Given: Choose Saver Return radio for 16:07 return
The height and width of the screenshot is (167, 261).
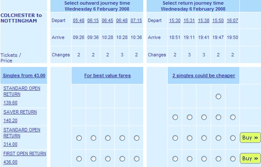Looking at the screenshot, I should click(x=233, y=117).
